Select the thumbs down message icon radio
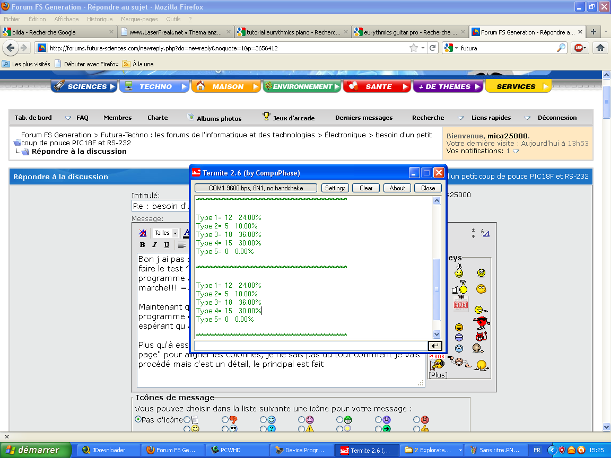 click(x=225, y=419)
